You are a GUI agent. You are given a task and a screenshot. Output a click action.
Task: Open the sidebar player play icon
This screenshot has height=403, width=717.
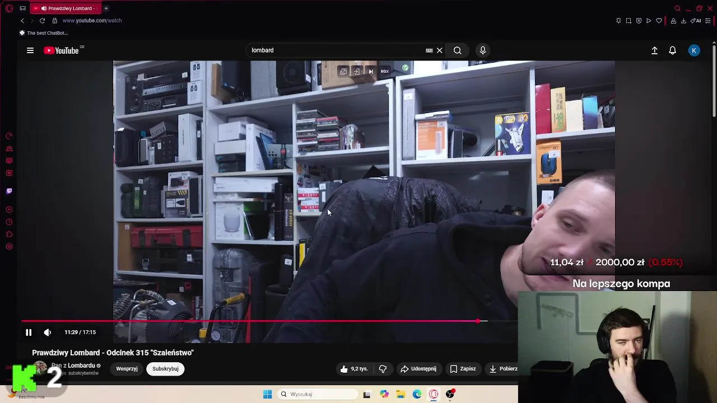point(9,210)
